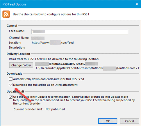Select the bold outlook.com\RSS Feeds delivery path

pyautogui.click(x=66, y=64)
